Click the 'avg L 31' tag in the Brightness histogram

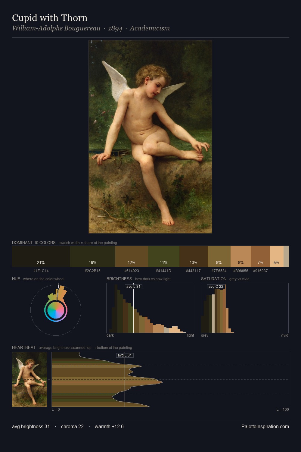tap(133, 287)
